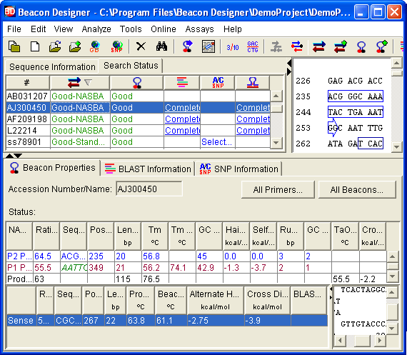This screenshot has height=355, width=407.
Task: Select the P1 primer row
Action: click(196, 268)
